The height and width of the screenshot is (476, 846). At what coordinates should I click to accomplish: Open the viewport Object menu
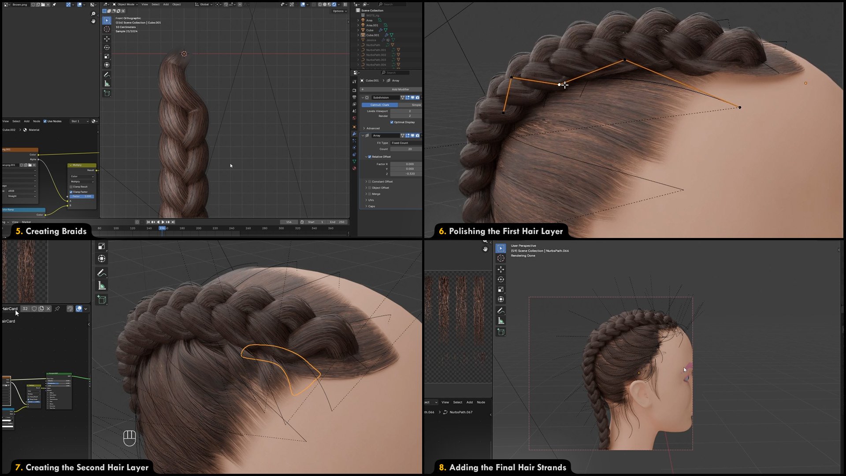(x=176, y=4)
